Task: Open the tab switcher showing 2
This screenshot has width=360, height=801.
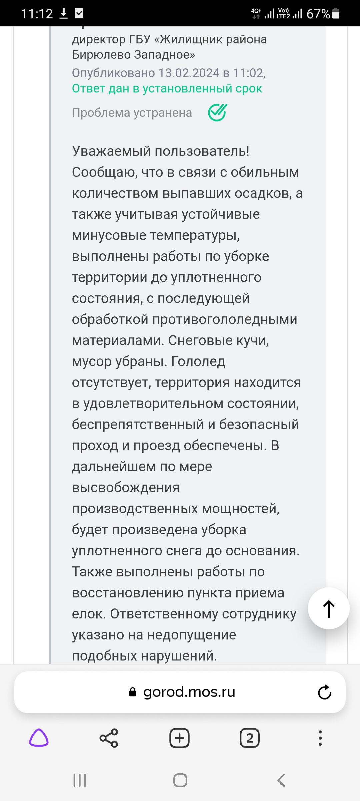Action: tap(250, 738)
